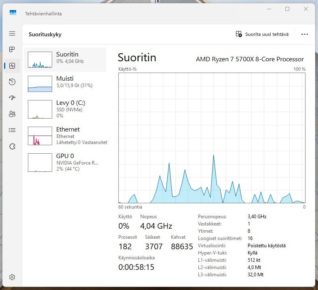This screenshot has height=290, width=318.
Task: Open the three-dot more options menu
Action: coord(305,34)
